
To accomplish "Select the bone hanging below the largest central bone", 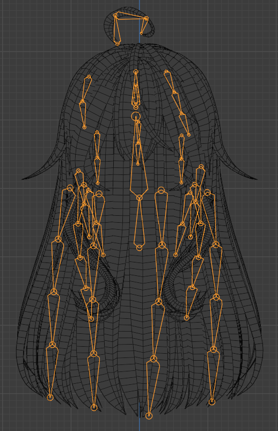I will click(140, 223).
